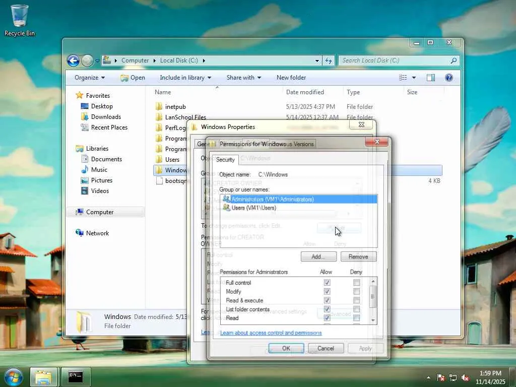Click the File Explorer taskbar icon
This screenshot has width=516, height=387.
pyautogui.click(x=43, y=377)
